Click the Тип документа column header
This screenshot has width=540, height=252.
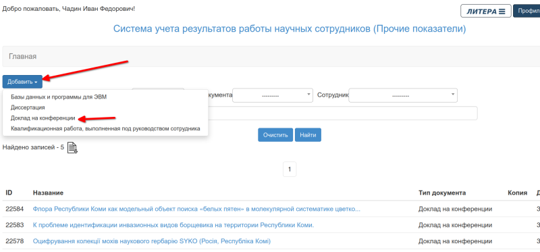[442, 193]
